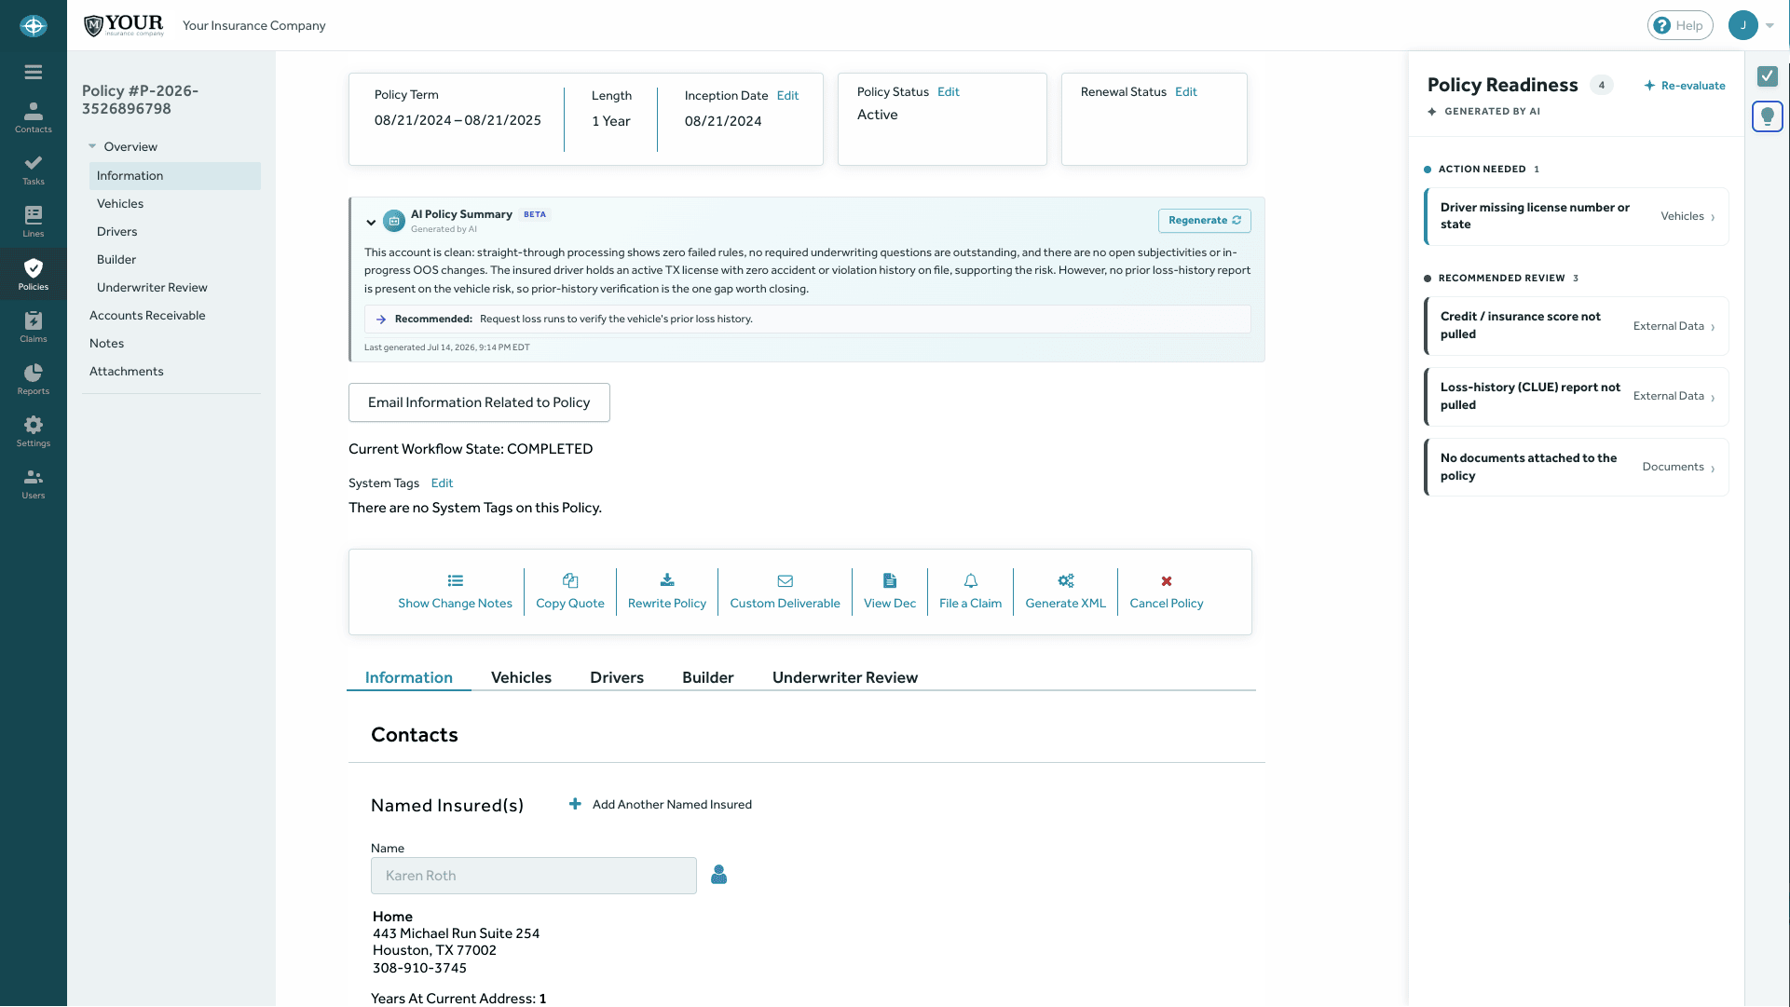Open Driver missing license number item
The width and height of the screenshot is (1790, 1007).
(1577, 216)
